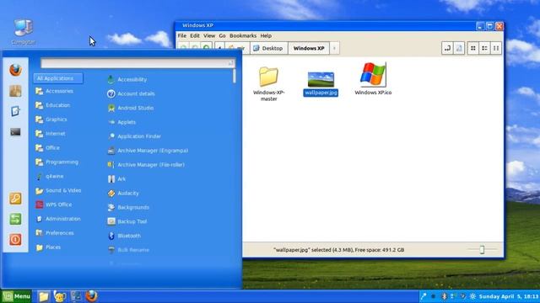The image size is (540, 303).
Task: Click the applications list scrollbar
Action: (x=235, y=76)
